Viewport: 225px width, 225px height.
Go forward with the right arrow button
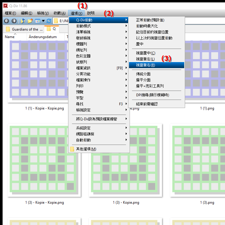coord(14,21)
